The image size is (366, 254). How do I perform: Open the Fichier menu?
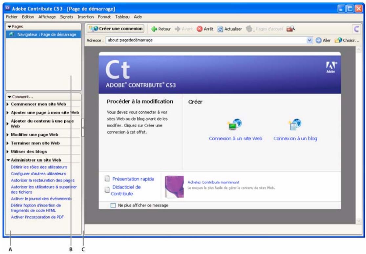click(12, 17)
